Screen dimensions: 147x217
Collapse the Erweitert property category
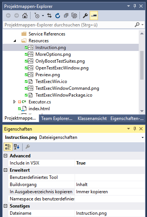pos(5,170)
